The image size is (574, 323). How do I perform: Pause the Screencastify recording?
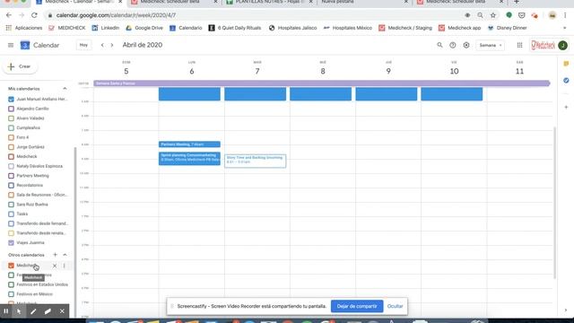click(6, 311)
